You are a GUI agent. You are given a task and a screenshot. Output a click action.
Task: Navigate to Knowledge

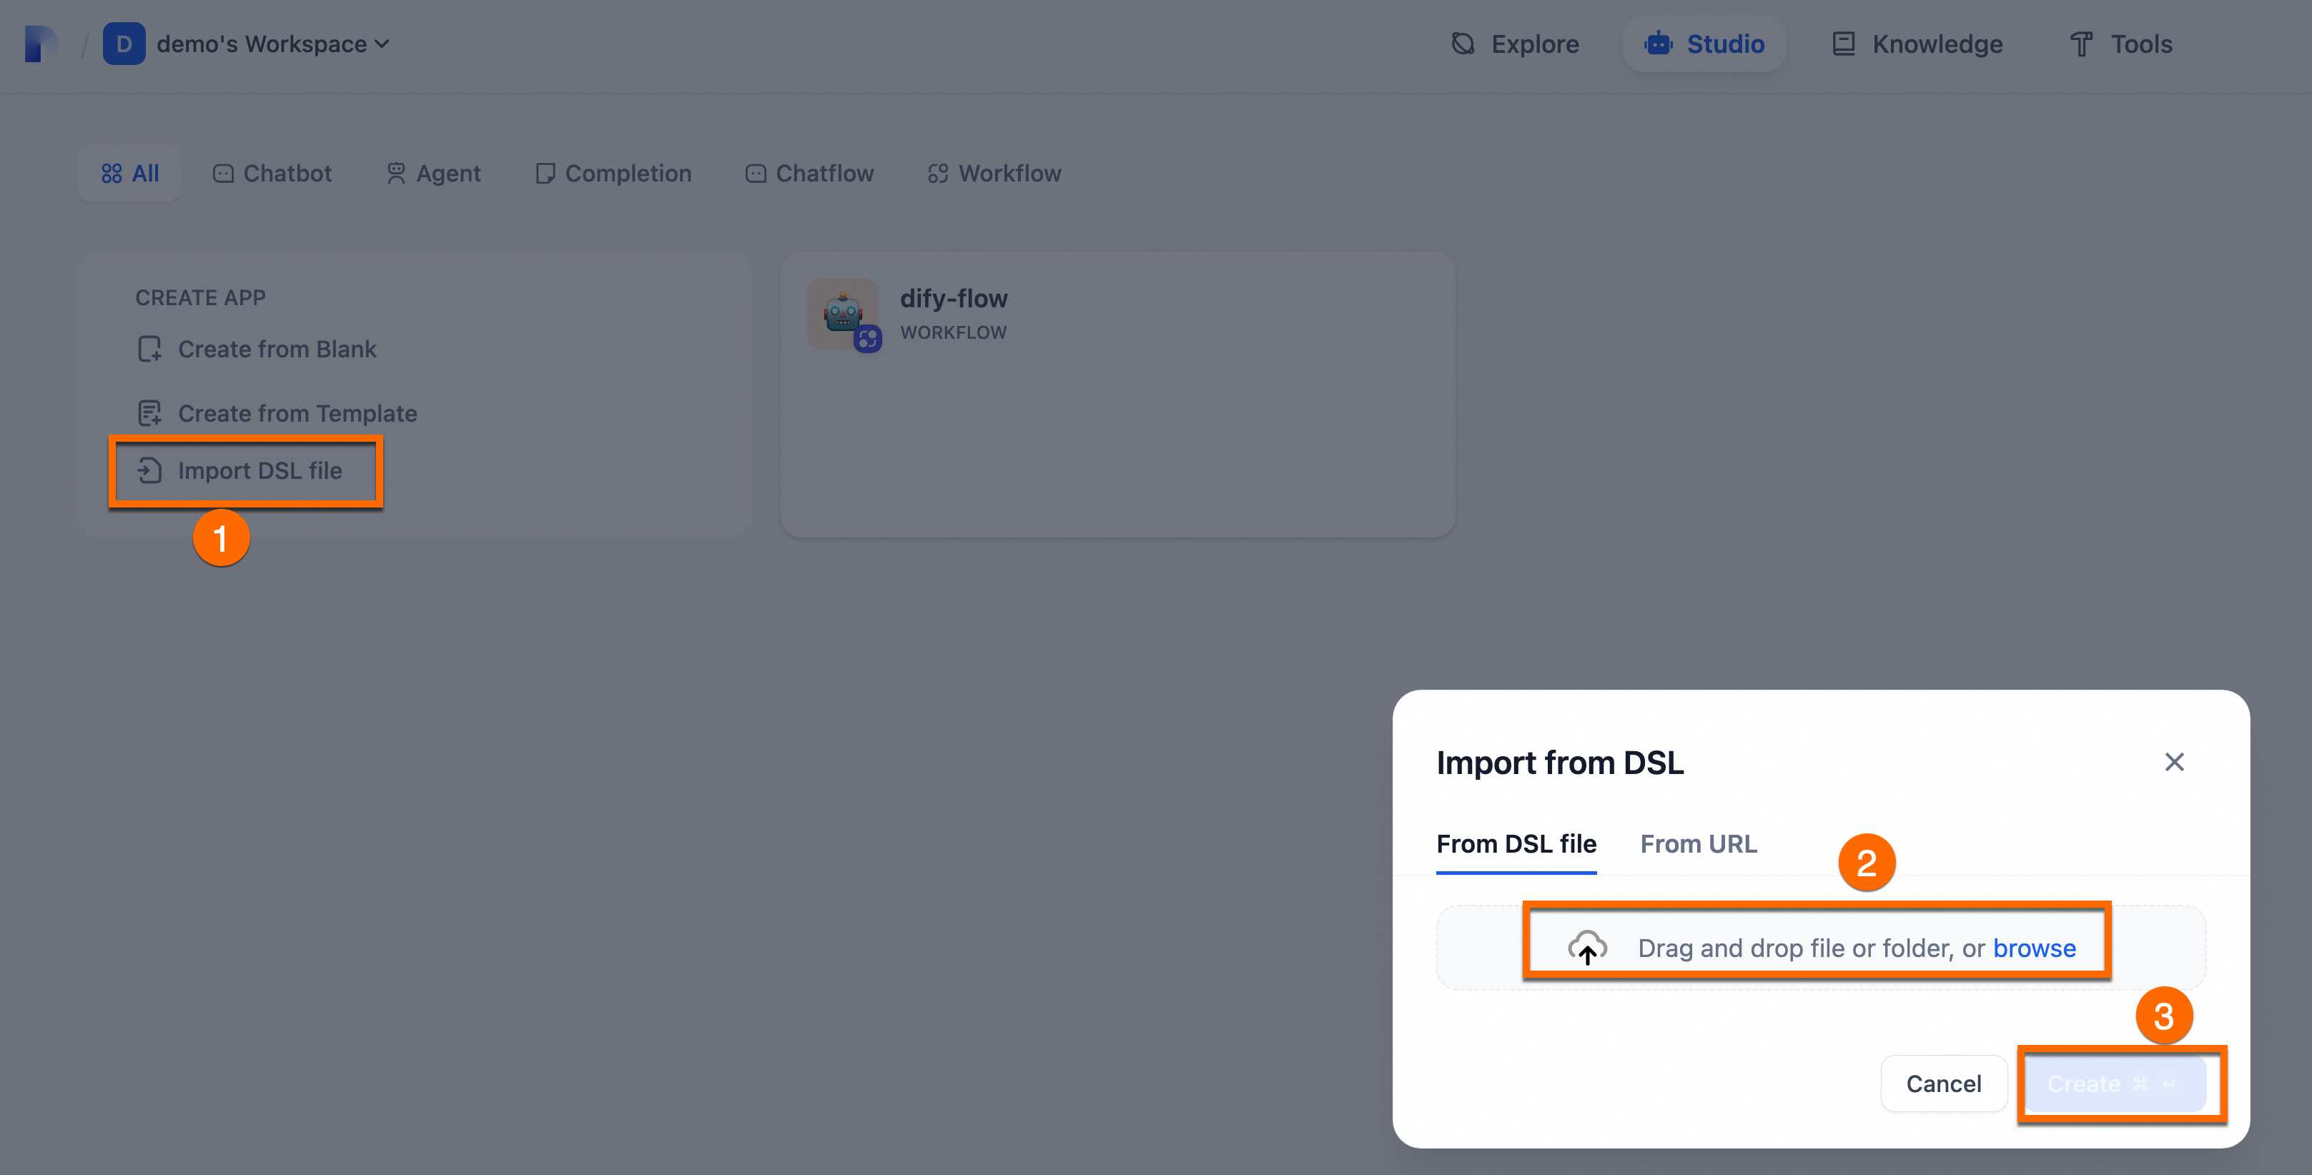(1917, 44)
